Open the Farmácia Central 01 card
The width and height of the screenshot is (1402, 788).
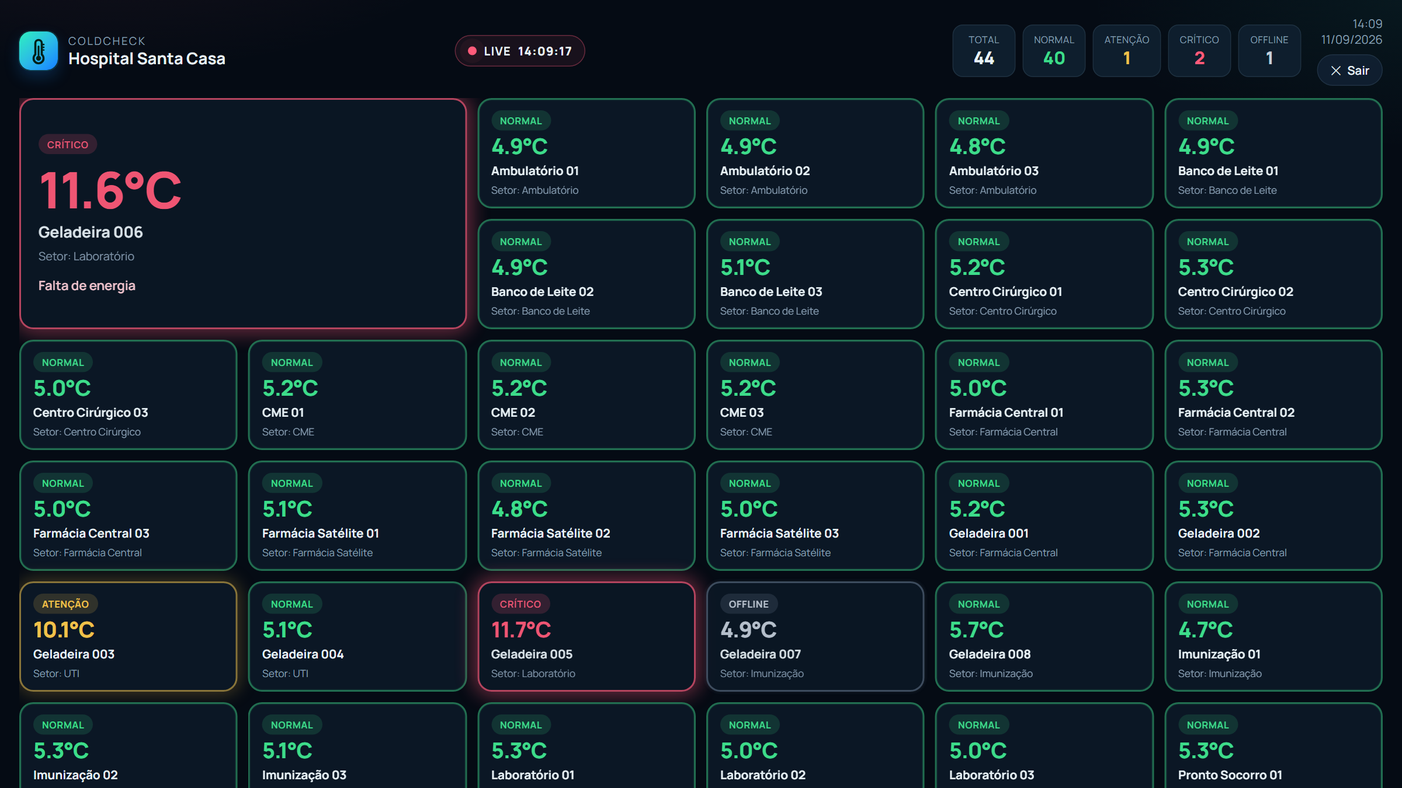1044,395
